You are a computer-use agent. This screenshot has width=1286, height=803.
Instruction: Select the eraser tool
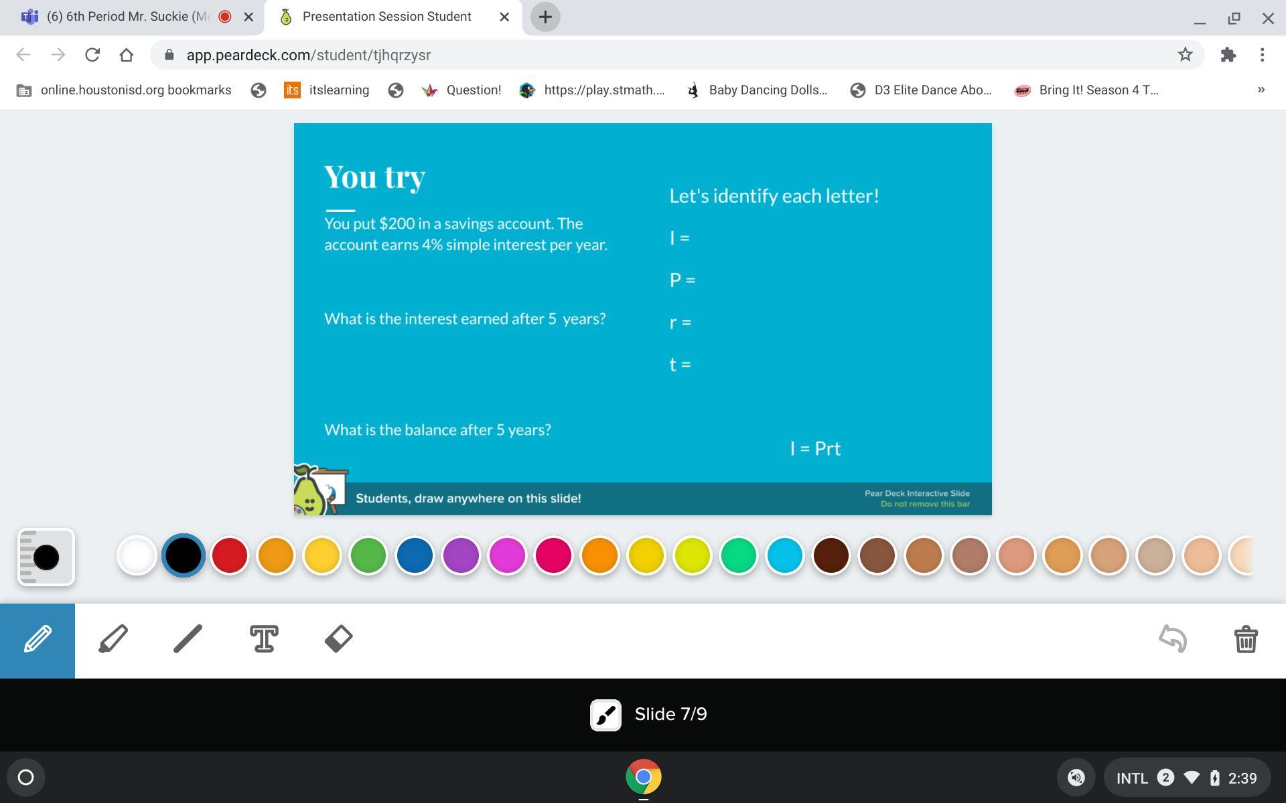point(338,639)
